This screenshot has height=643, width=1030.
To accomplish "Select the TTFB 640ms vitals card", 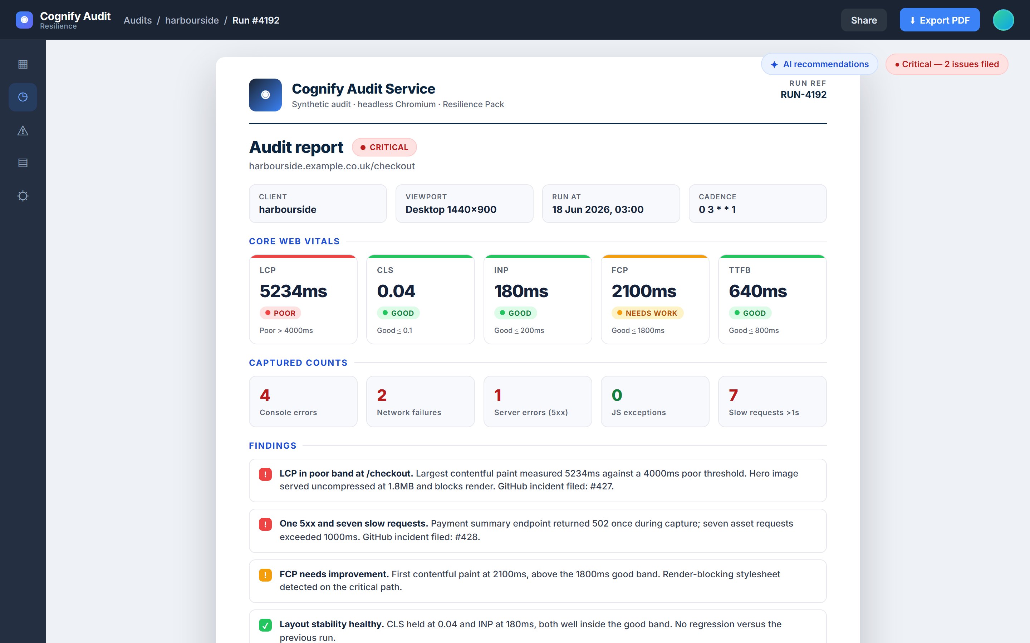I will pos(772,299).
